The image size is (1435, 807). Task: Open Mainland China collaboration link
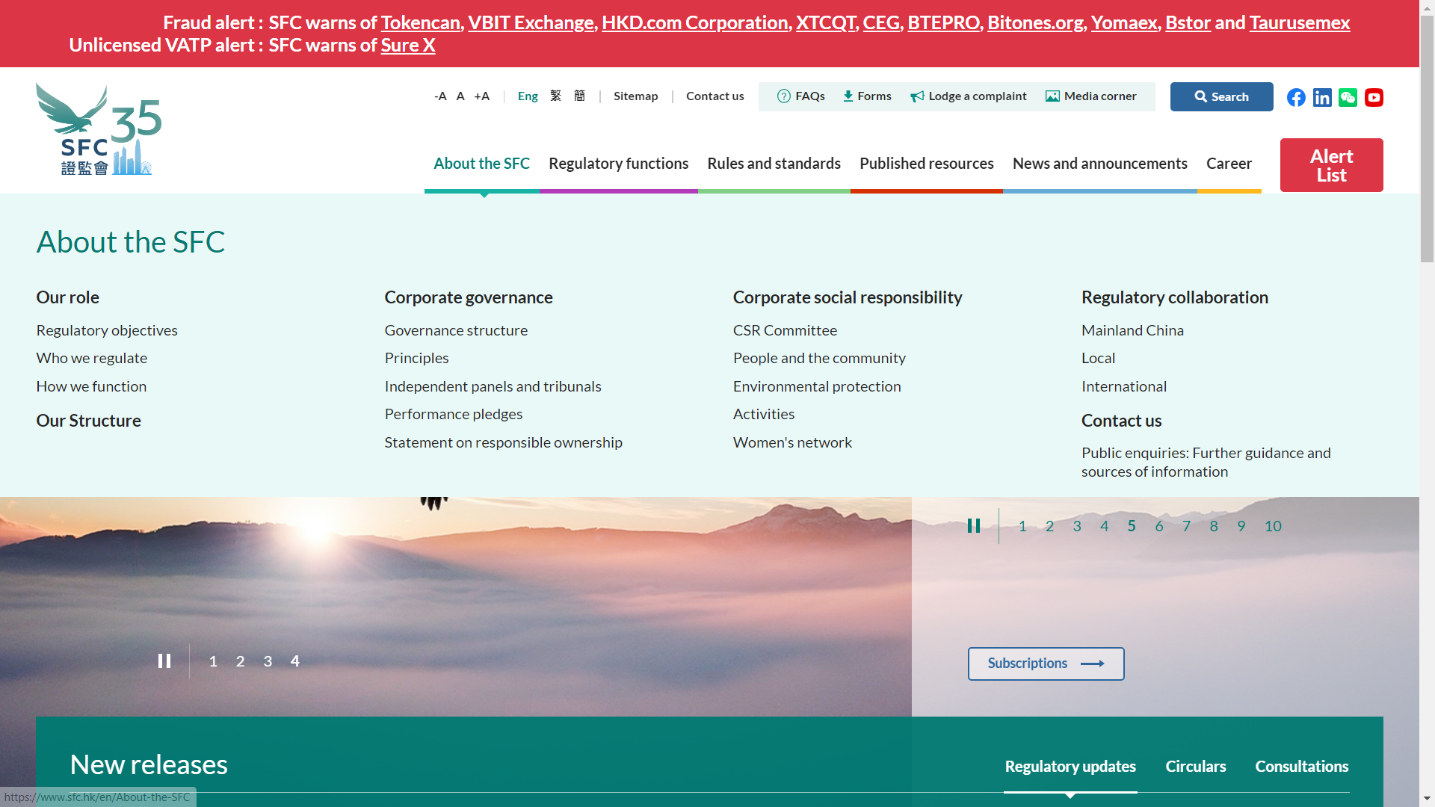tap(1132, 330)
